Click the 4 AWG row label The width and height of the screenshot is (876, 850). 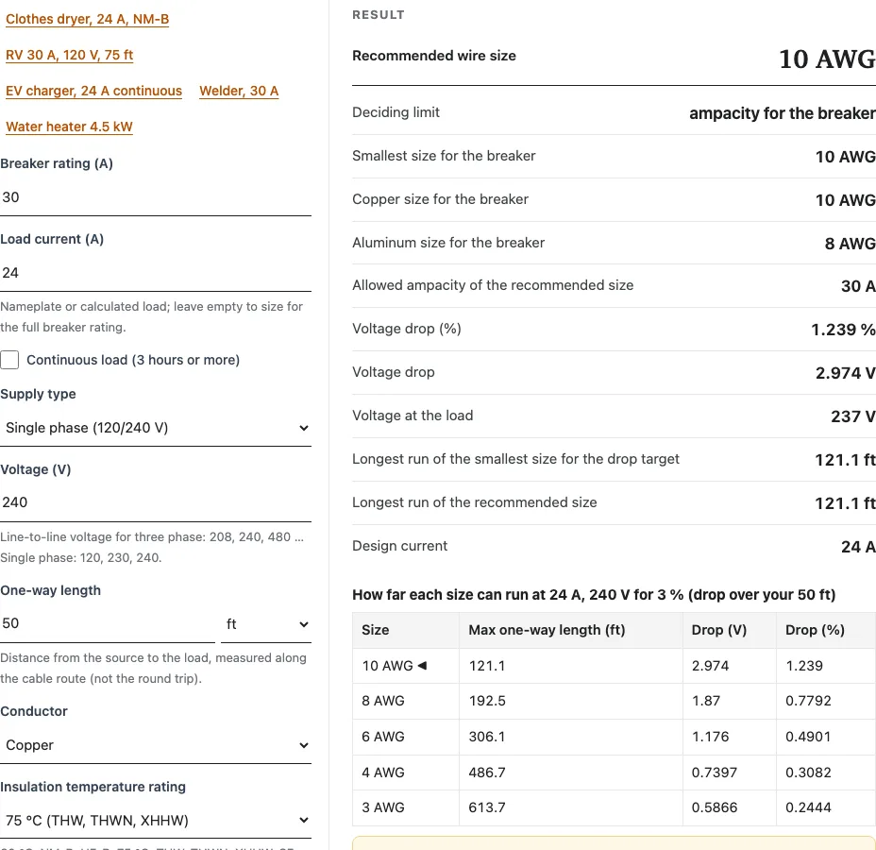pos(382,773)
